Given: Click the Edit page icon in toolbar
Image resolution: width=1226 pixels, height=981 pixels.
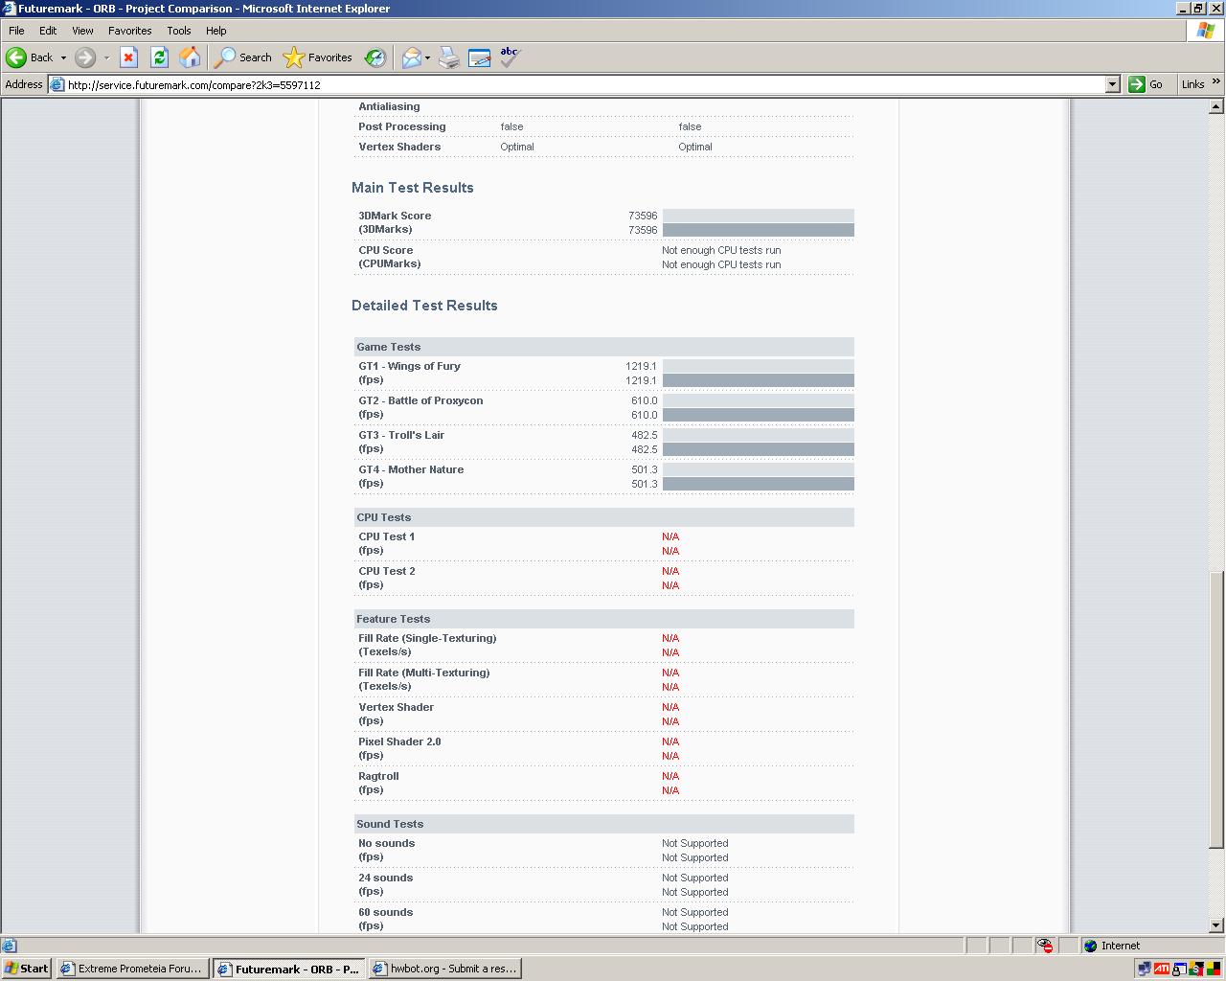Looking at the screenshot, I should [480, 57].
